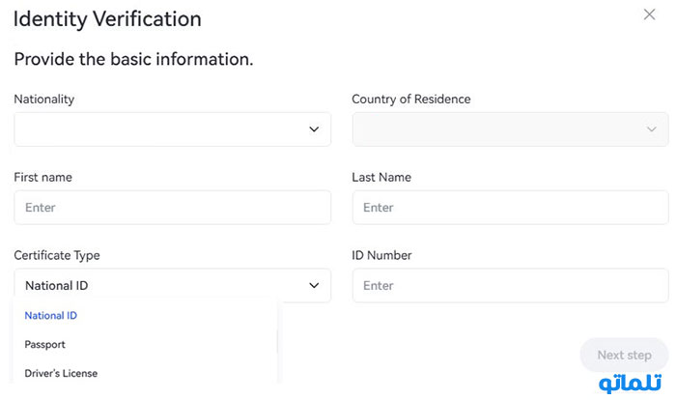Open the Nationality combo box
This screenshot has height=400, width=676.
pos(173,129)
